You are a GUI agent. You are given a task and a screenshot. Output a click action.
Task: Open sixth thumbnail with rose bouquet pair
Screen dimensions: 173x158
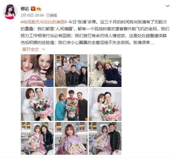click(x=105, y=105)
